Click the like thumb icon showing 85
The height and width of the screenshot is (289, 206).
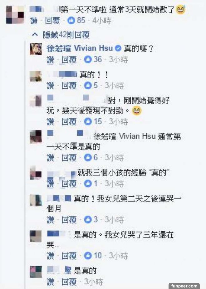(71, 21)
